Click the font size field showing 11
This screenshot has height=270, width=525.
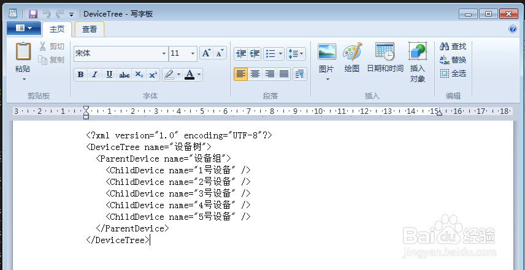[x=179, y=53]
